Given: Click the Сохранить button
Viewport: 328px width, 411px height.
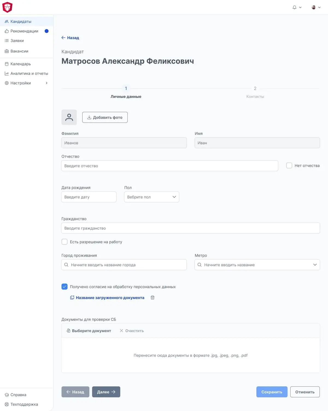Looking at the screenshot, I should click(x=272, y=392).
